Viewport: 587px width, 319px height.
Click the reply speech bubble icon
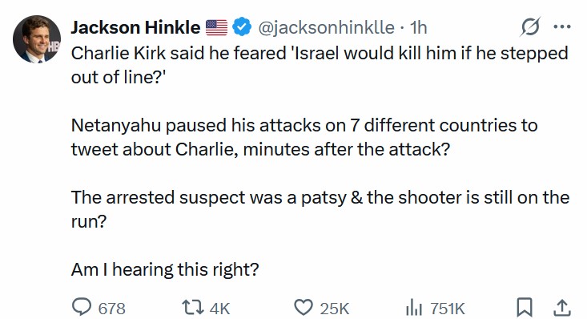point(82,308)
